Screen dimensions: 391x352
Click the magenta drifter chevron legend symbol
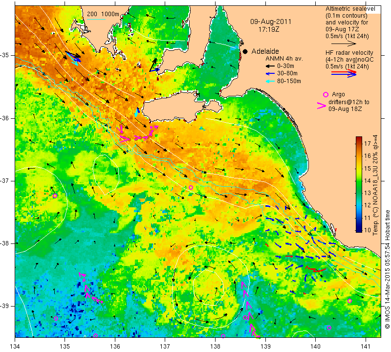pyautogui.click(x=321, y=106)
